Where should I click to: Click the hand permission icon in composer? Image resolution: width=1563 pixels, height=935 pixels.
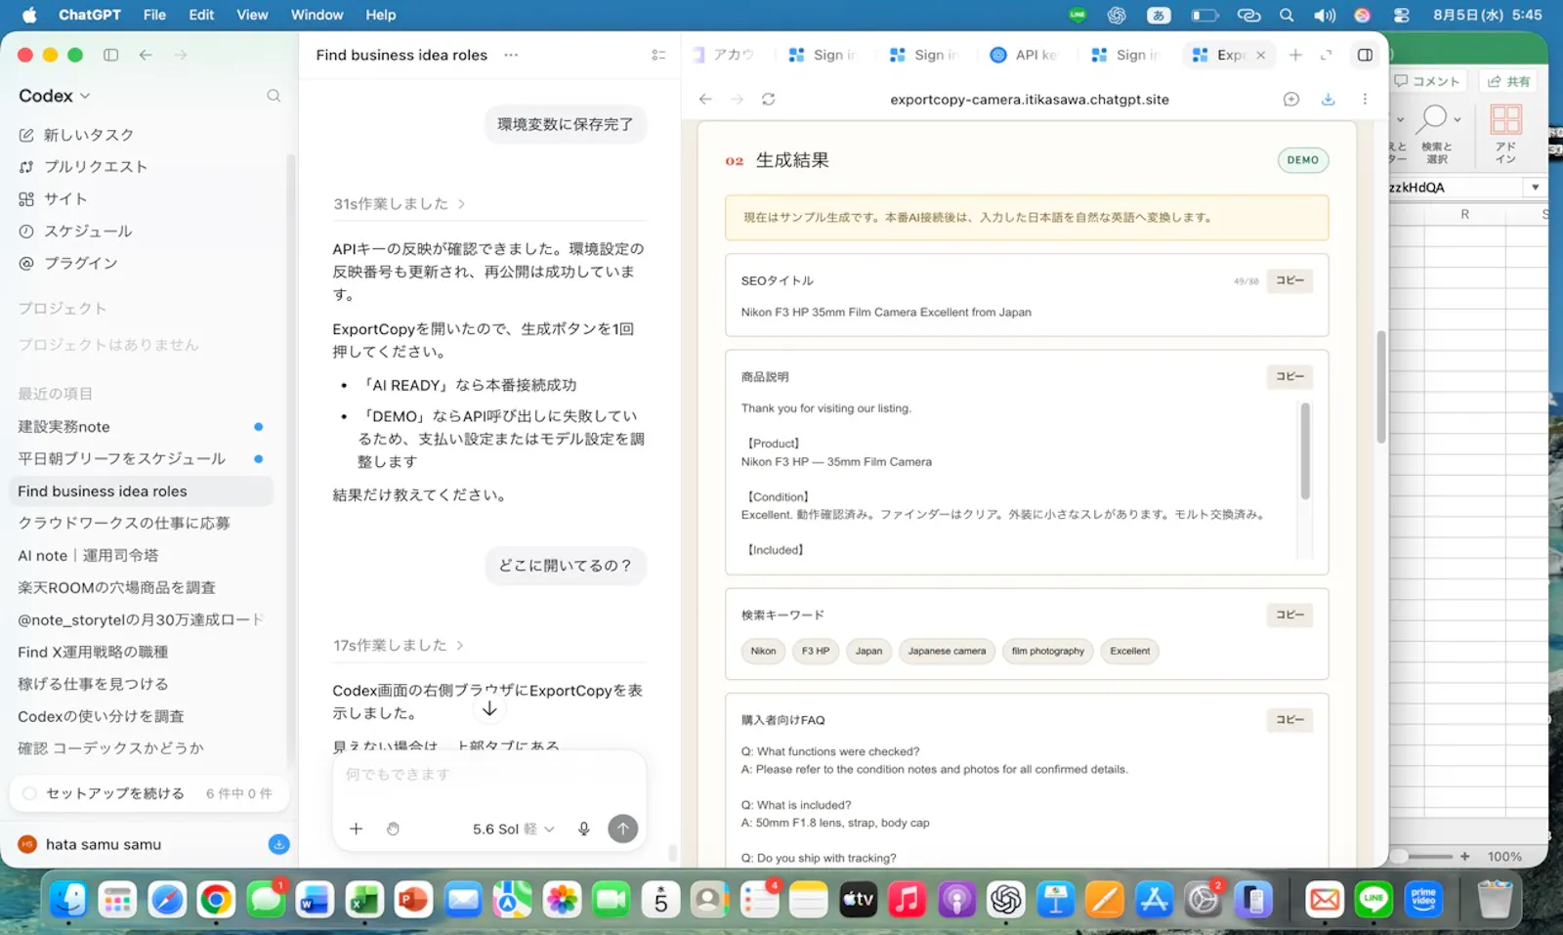[393, 829]
